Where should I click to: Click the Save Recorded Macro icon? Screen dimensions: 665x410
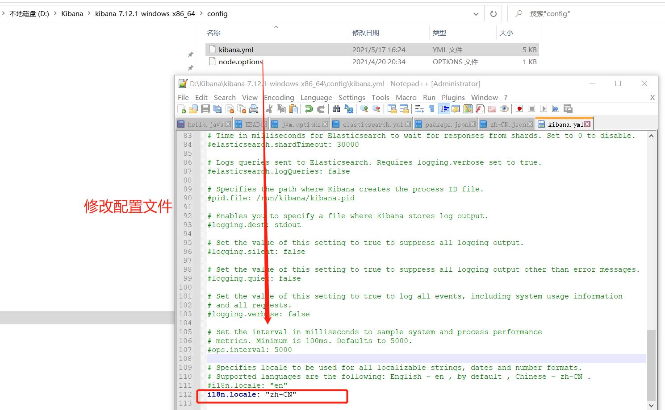pos(568,109)
